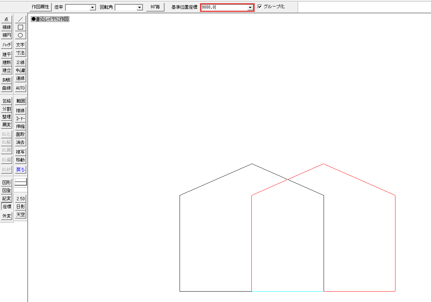Choose the 接線 tangent line tool
This screenshot has width=431, height=302.
tap(6, 27)
